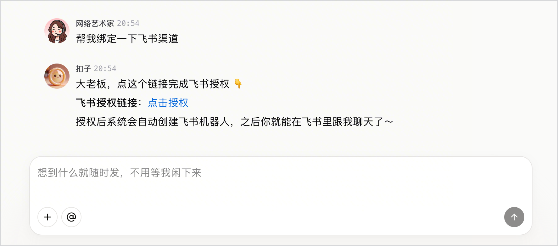Viewport: 558px width, 246px height.
Task: Follow the 点击授权 link
Action: tap(168, 103)
